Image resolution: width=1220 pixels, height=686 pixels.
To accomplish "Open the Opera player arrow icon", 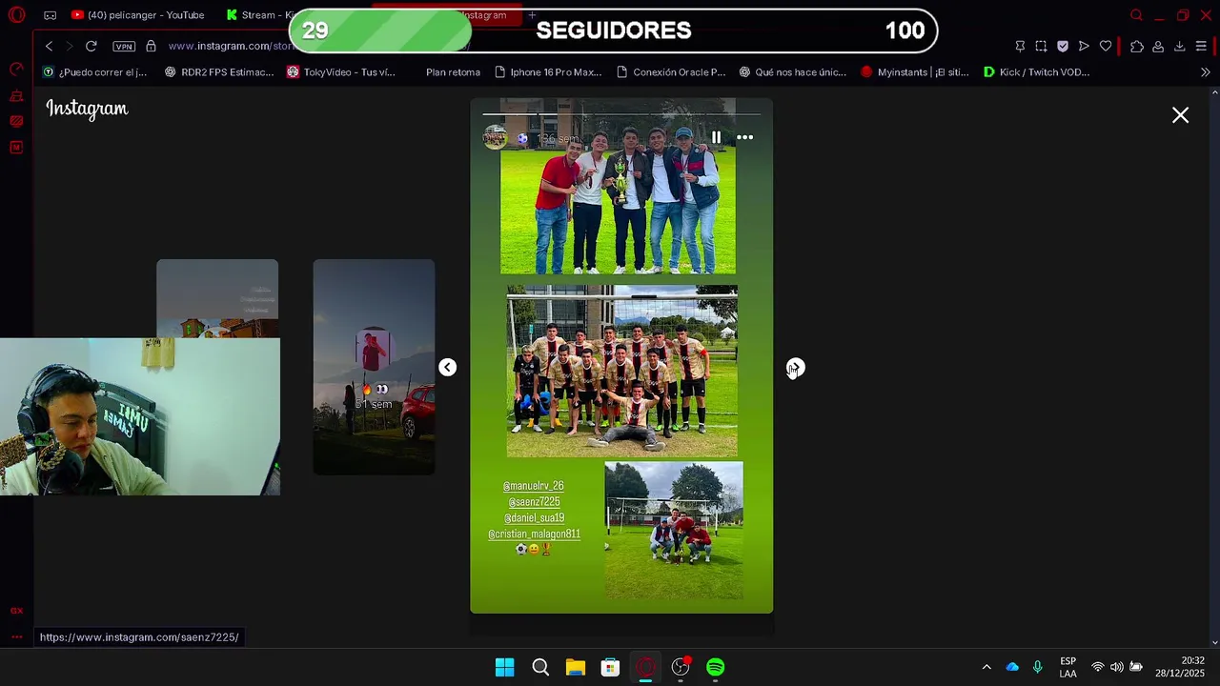I will click(1084, 46).
